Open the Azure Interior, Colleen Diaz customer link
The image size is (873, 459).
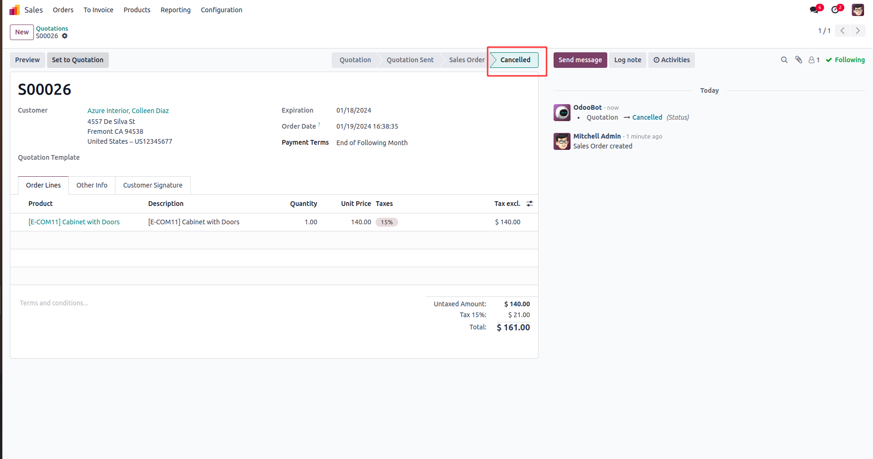point(128,111)
